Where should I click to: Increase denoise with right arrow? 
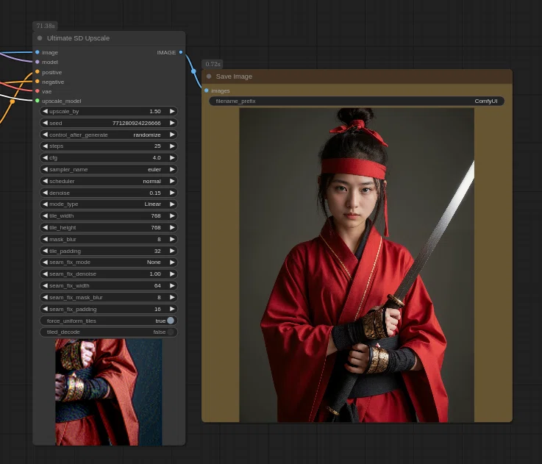(x=172, y=193)
